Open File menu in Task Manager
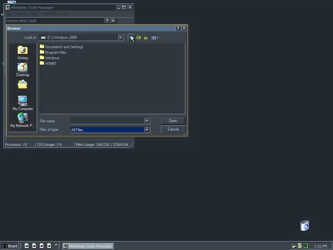Viewport: 333px width, 250px height. click(x=9, y=14)
